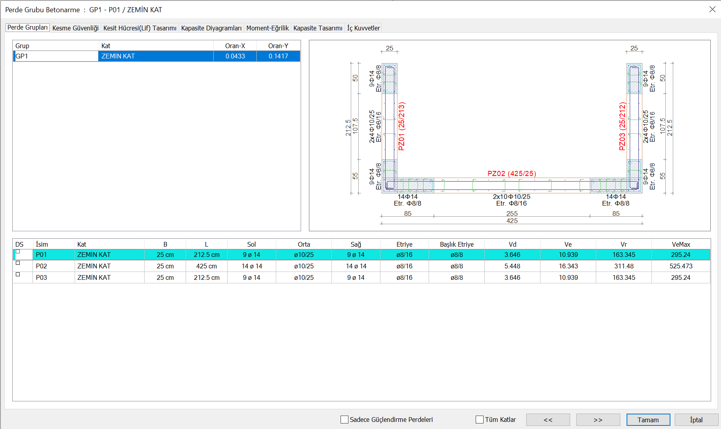Switch to Moment-Eğrilik tab
This screenshot has width=721, height=429.
(267, 28)
